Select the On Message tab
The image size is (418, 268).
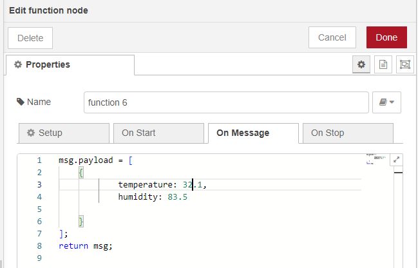(x=253, y=133)
